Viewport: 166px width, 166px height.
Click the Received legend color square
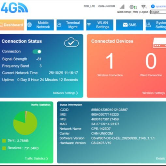[4, 148]
